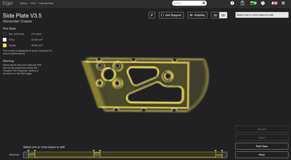Click the hexagon upload icon

pyautogui.click(x=263, y=3)
